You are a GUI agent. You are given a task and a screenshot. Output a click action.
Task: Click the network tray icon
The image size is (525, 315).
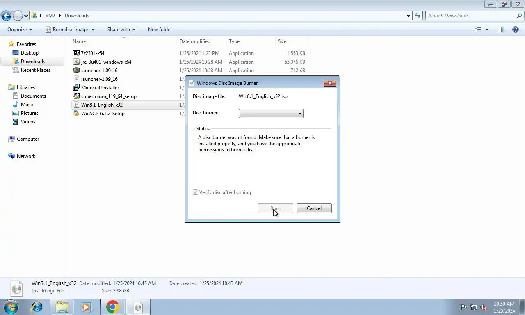tap(474, 307)
